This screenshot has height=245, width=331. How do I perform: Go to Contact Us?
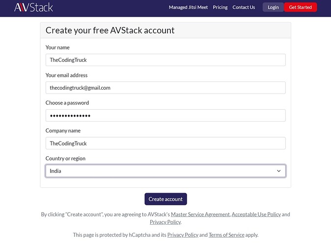pos(244,7)
